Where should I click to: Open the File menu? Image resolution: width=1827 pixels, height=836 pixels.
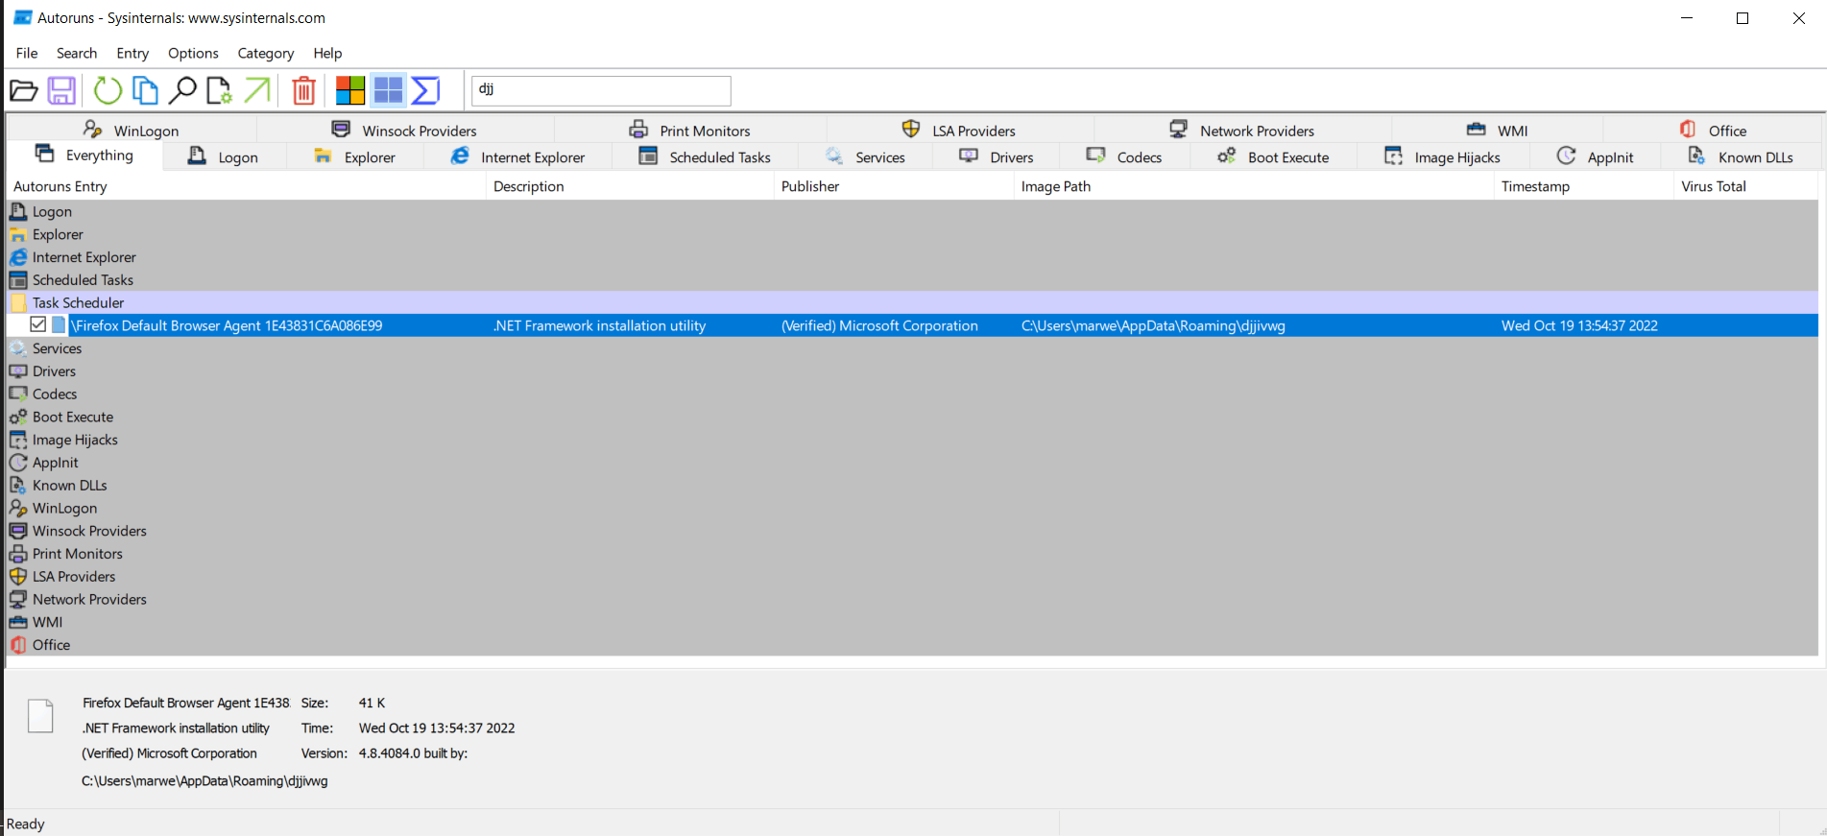tap(27, 53)
